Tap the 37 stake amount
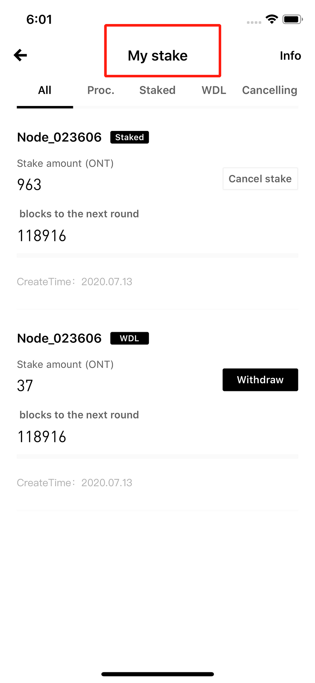The height and width of the screenshot is (683, 315). pos(25,386)
